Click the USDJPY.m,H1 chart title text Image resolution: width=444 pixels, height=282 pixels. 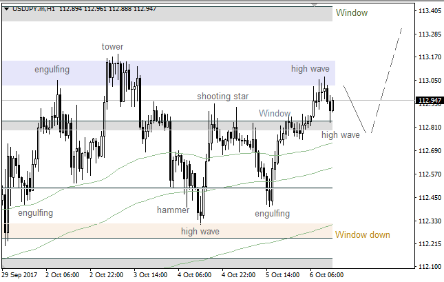pos(34,8)
